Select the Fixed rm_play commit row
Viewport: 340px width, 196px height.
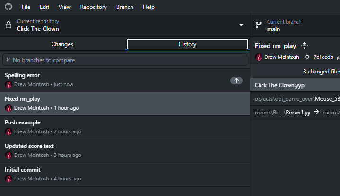(125, 104)
